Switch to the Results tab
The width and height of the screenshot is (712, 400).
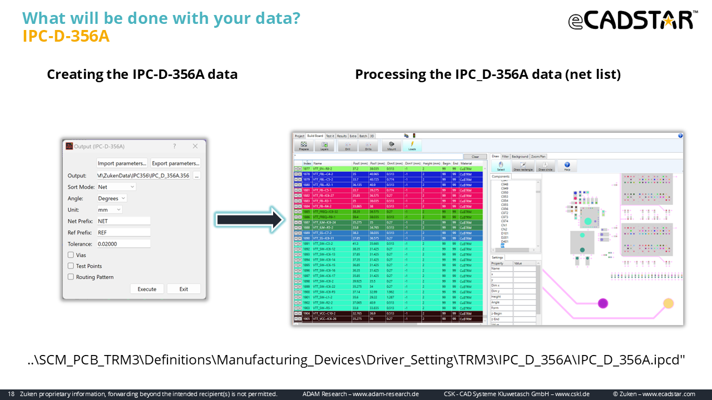(x=342, y=136)
